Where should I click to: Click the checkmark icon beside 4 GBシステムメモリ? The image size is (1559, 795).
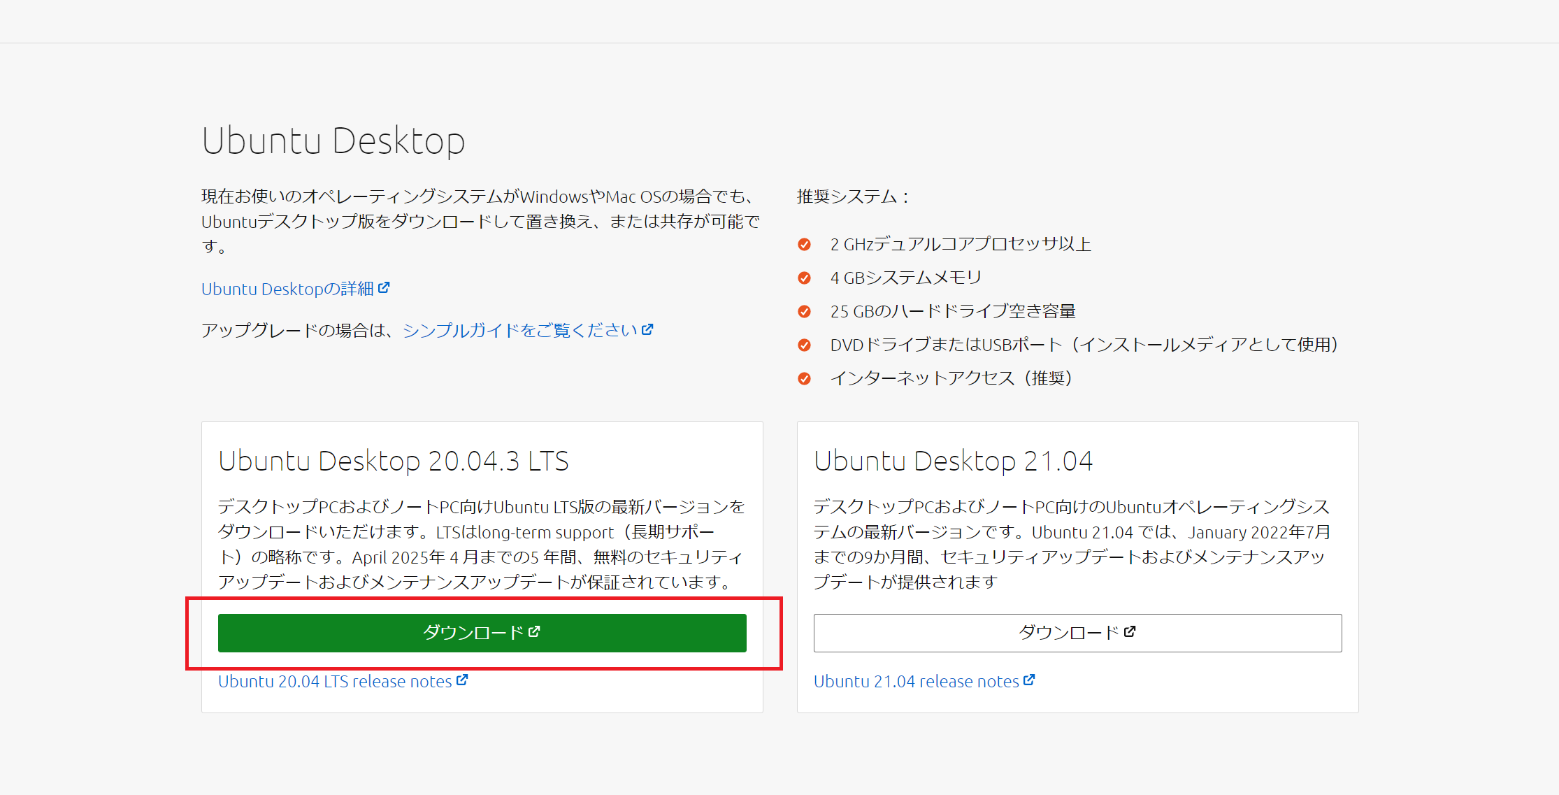tap(805, 278)
